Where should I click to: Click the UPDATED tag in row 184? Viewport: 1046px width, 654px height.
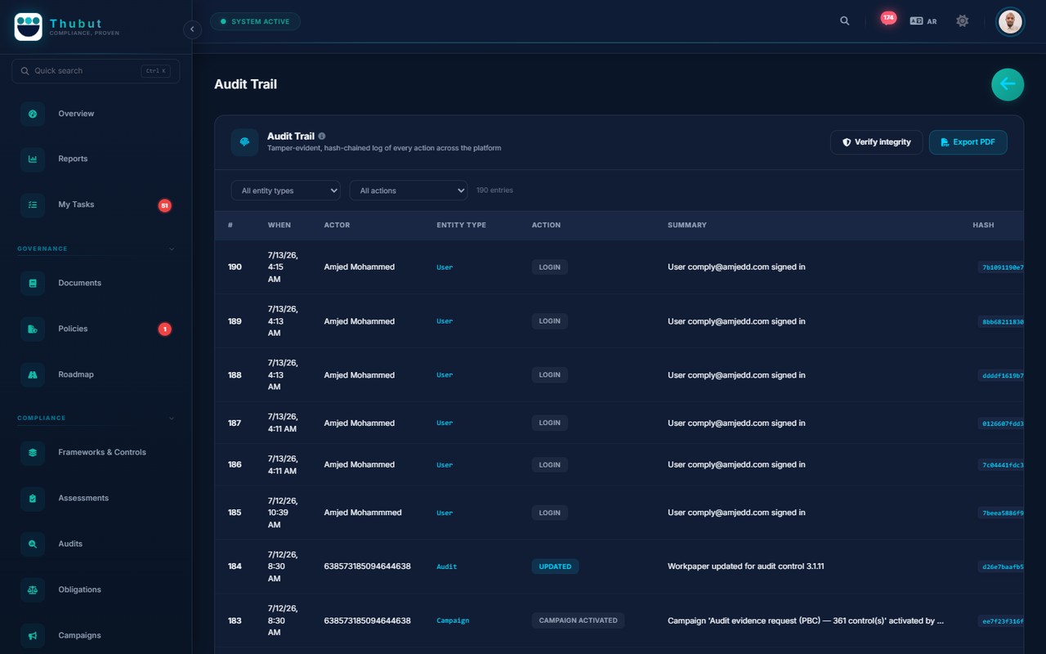(x=555, y=567)
